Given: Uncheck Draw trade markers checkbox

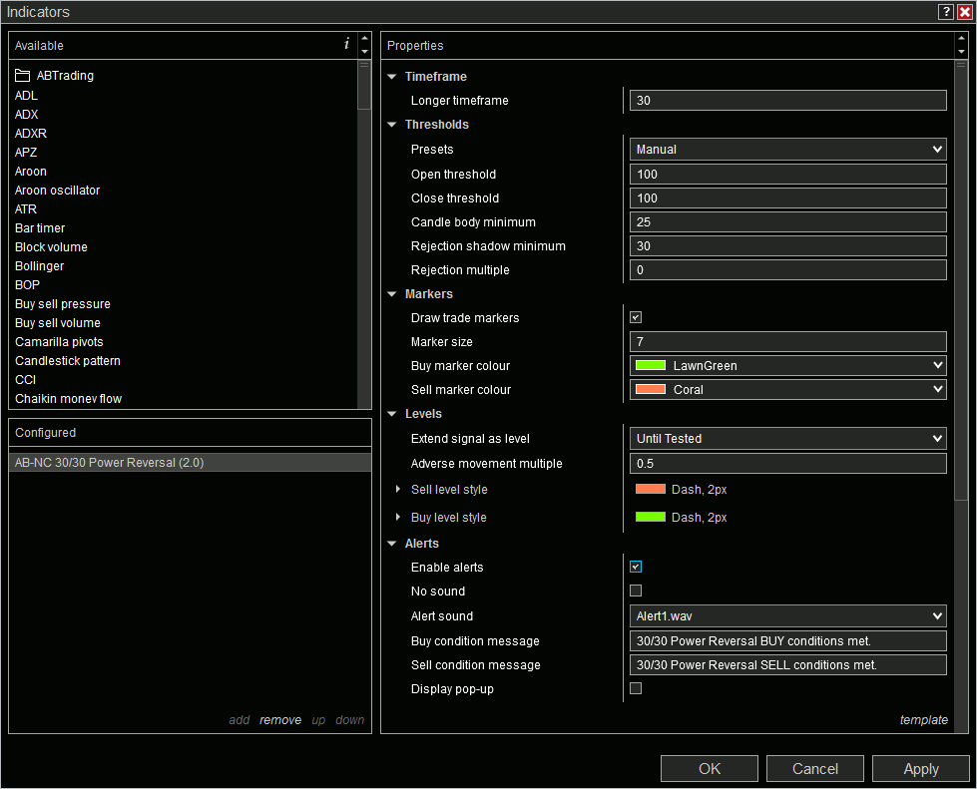Looking at the screenshot, I should point(636,318).
